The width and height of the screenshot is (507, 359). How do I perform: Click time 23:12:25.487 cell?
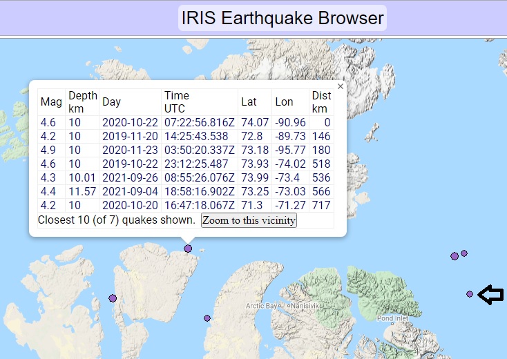(x=200, y=164)
